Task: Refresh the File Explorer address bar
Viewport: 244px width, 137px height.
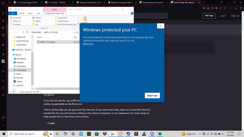Action: 77,32
